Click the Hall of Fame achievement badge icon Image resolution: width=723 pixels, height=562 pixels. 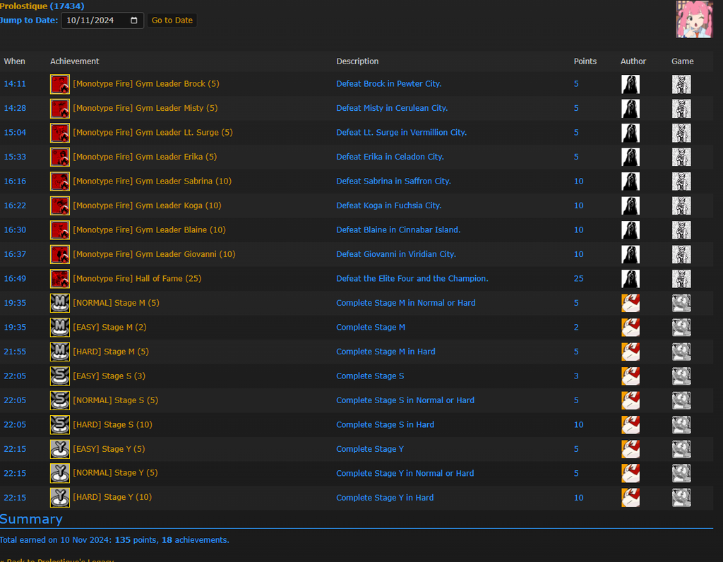60,279
